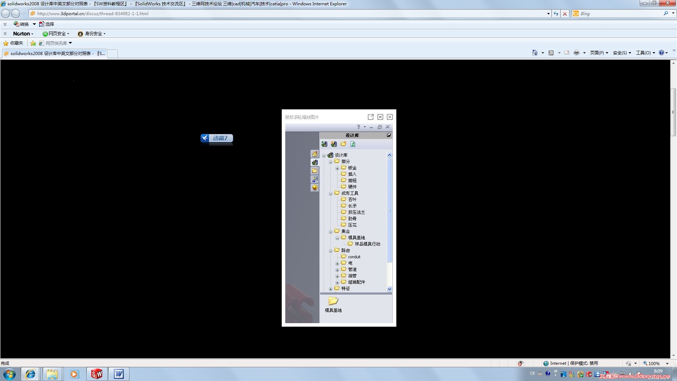The width and height of the screenshot is (677, 381).
Task: Open the Norton dropdown
Action: [23, 34]
